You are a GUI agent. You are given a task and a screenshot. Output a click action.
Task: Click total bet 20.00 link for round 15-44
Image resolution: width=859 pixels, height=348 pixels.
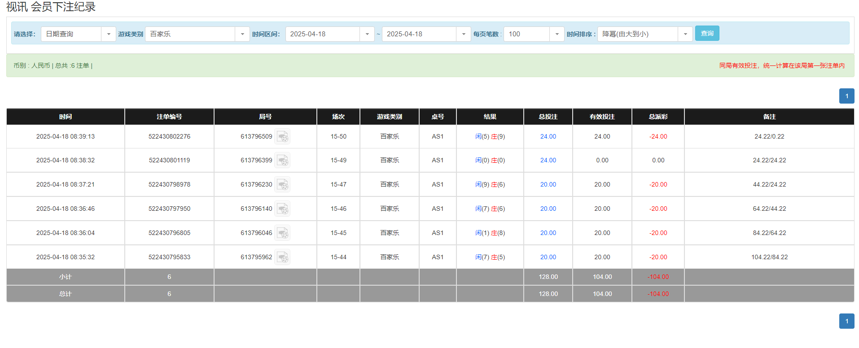[548, 257]
